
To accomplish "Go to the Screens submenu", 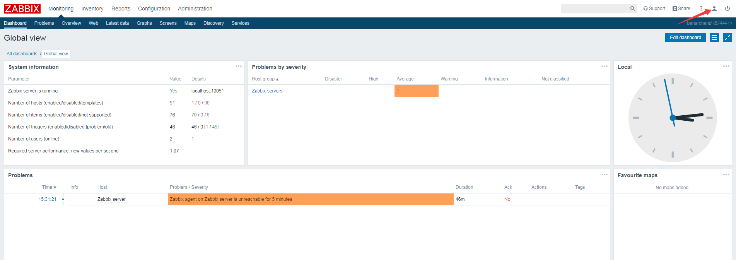I will 168,23.
